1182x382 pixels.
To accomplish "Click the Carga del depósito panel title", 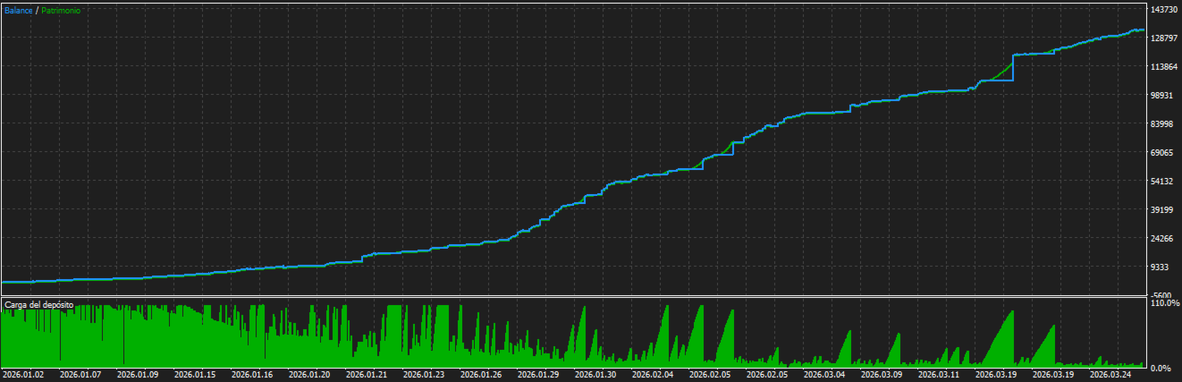I will (x=38, y=305).
